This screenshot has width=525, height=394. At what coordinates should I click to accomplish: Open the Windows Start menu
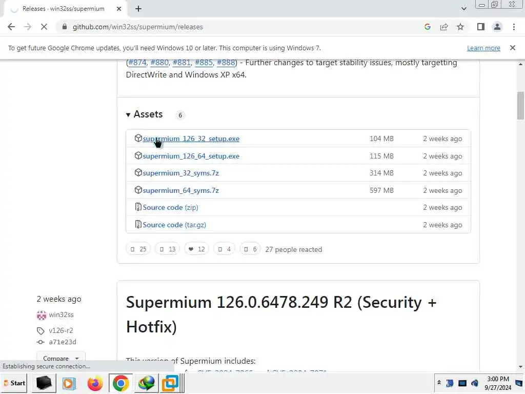(14, 383)
